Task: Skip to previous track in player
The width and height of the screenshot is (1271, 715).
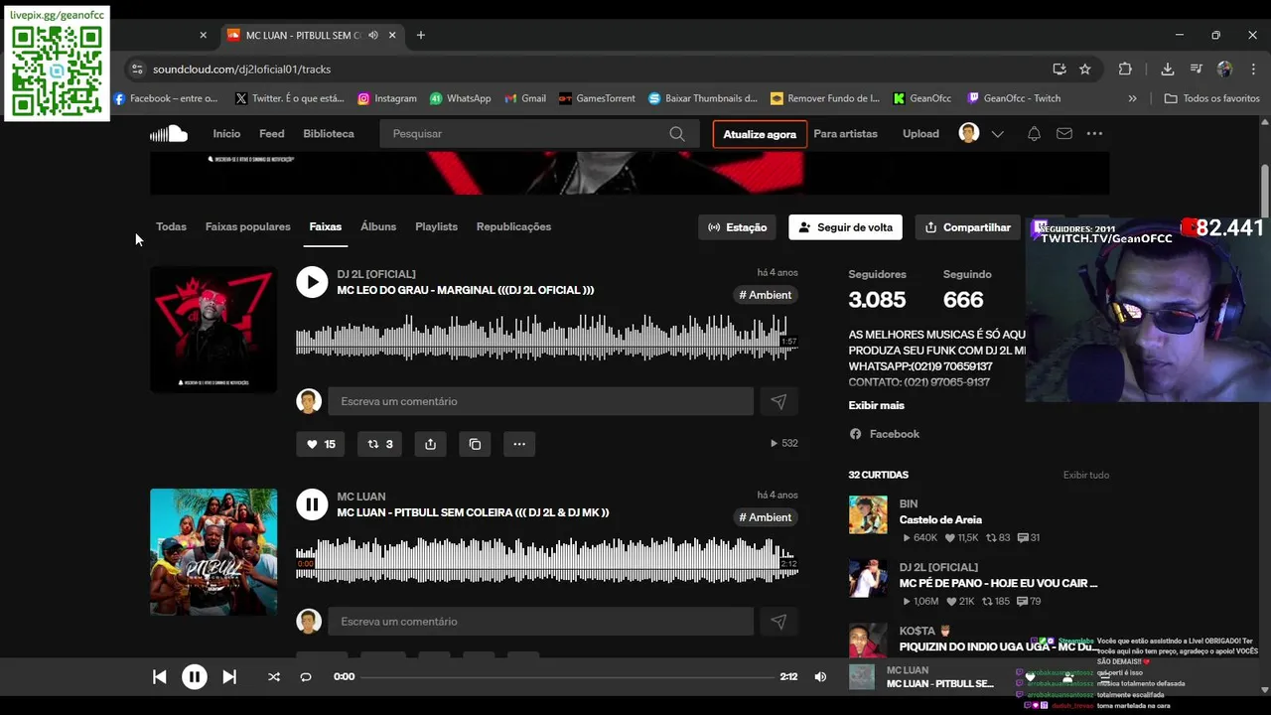Action: click(159, 677)
